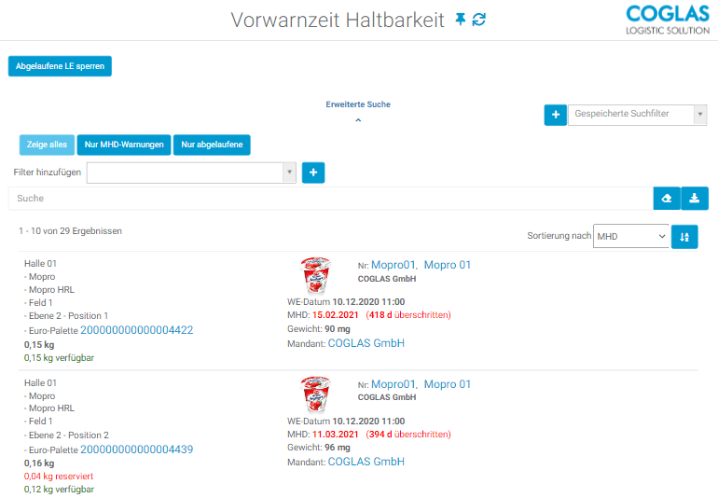Click '0,12 kg verfügbar' text
The height and width of the screenshot is (498, 718).
coord(59,490)
